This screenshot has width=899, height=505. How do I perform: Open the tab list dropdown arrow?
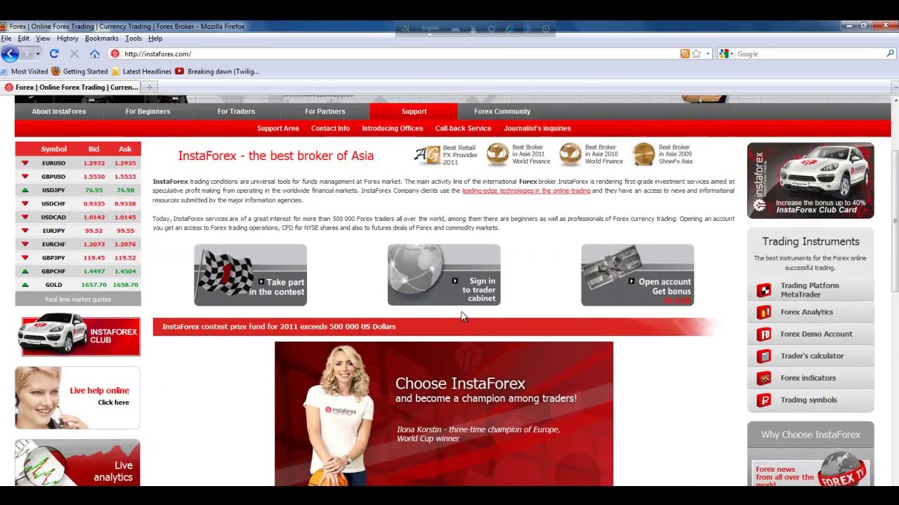click(895, 87)
